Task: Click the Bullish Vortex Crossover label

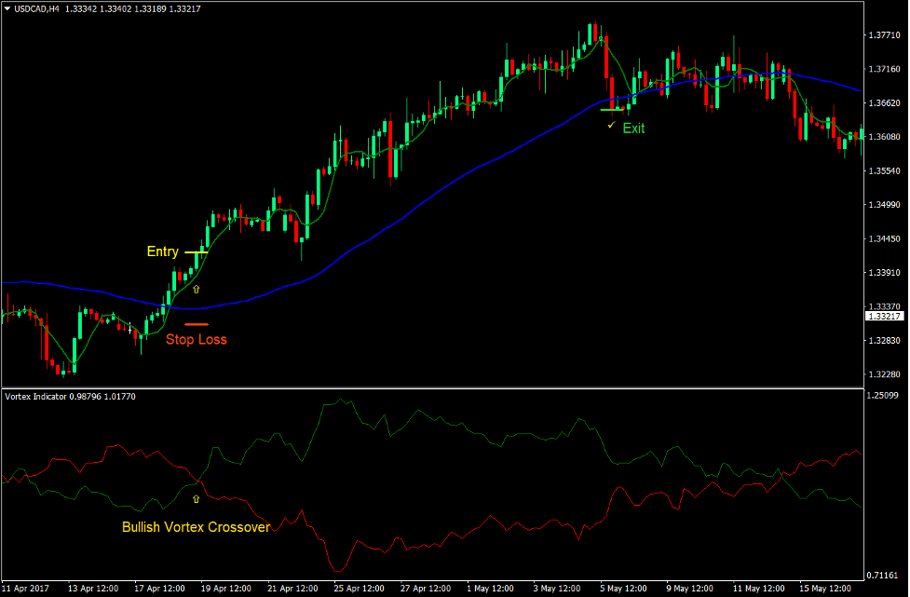Action: [197, 526]
